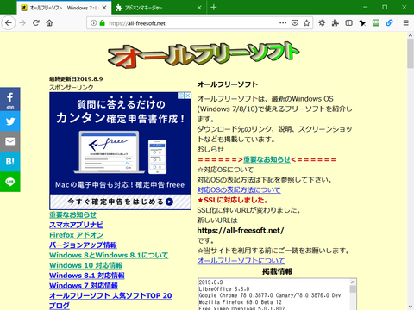414x310 pixels.
Task: Close the freee advertisement with X
Action: (x=188, y=96)
